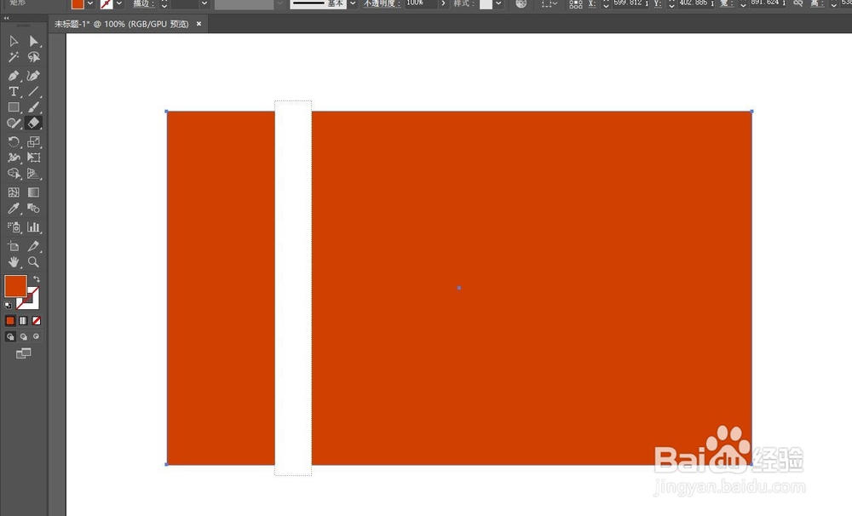Reset default fill and stroke
The height and width of the screenshot is (516, 852).
pyautogui.click(x=8, y=305)
